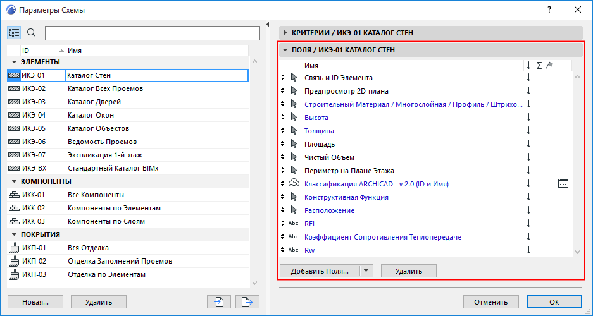
Task: Collapse the ПОКРЫТИЯ group
Action: coord(15,234)
